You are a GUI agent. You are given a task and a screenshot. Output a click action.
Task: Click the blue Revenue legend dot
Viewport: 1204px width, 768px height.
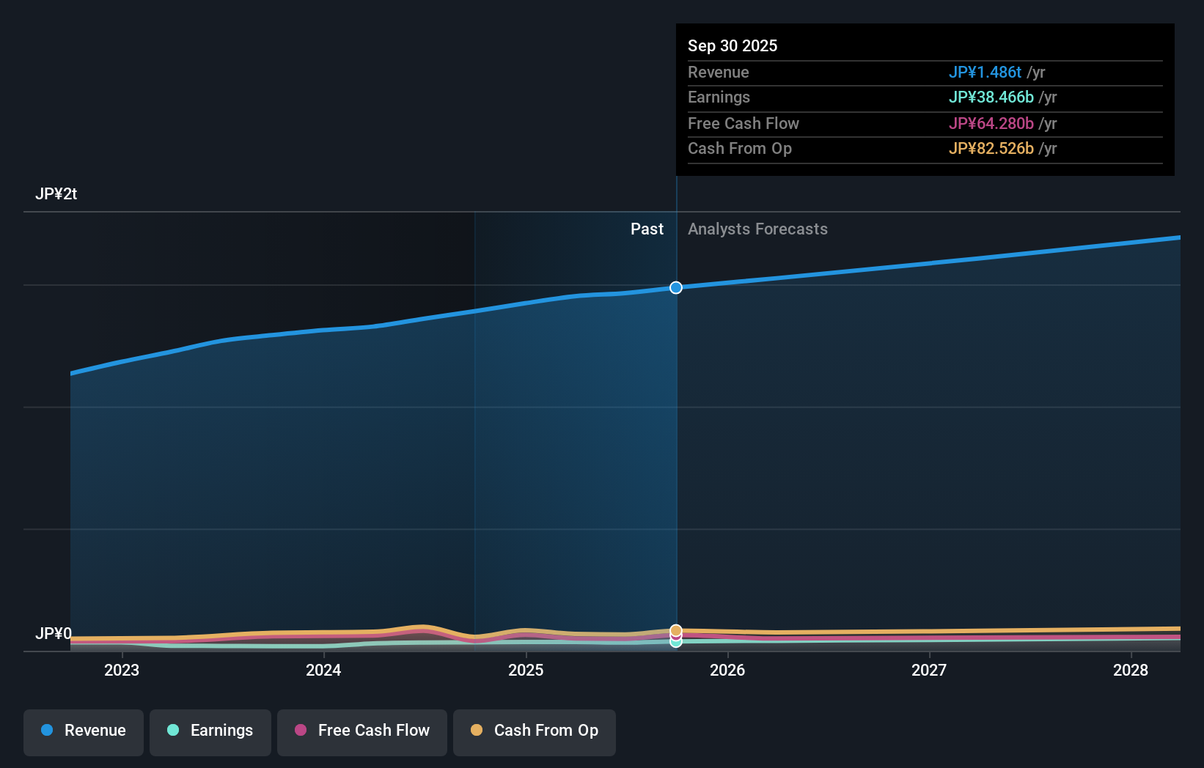point(48,731)
